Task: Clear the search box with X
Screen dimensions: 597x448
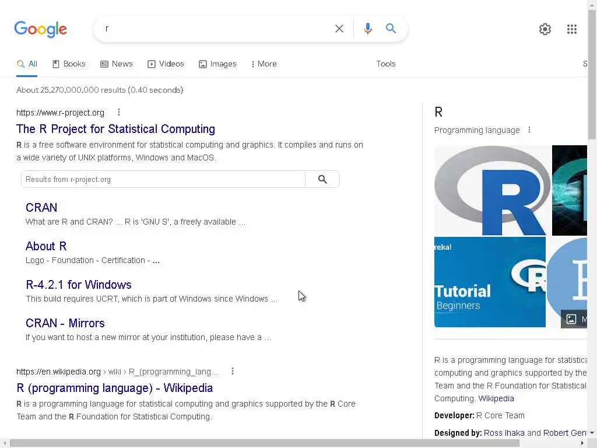Action: tap(339, 29)
